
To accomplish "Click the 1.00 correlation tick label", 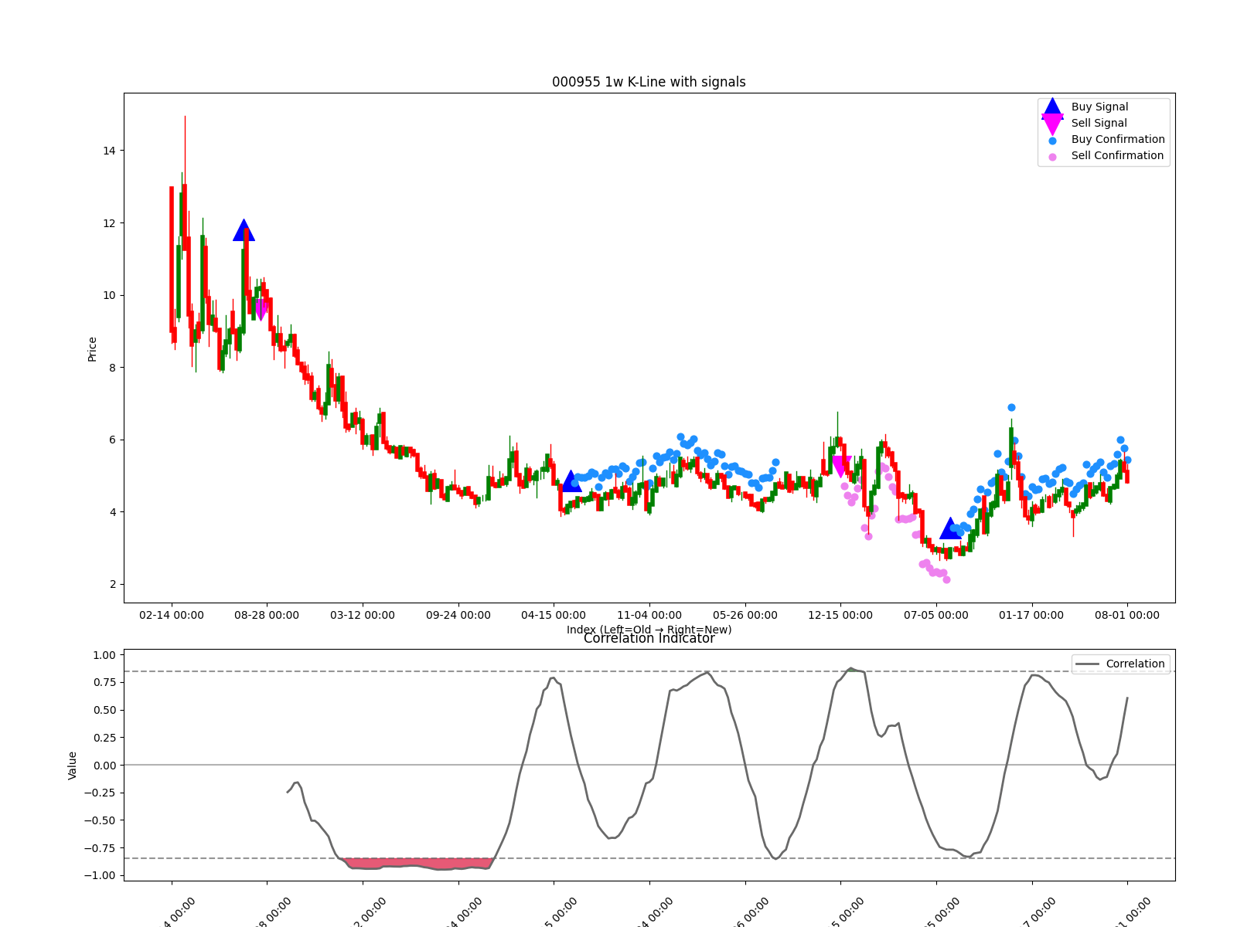I will coord(104,655).
